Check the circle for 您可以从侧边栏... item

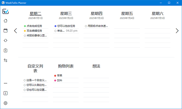pyautogui.click(x=25, y=85)
